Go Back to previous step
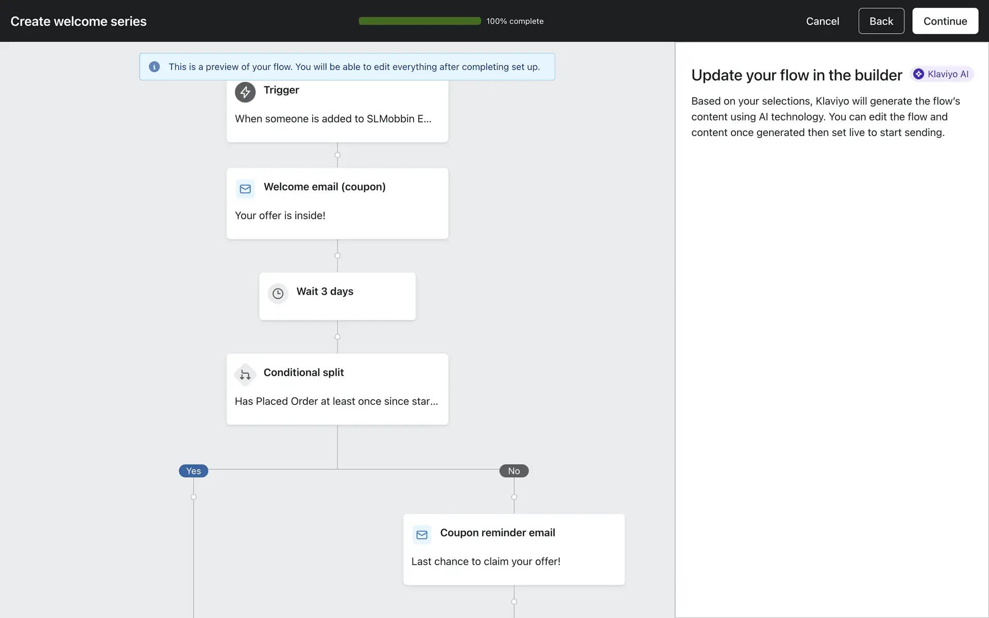The height and width of the screenshot is (618, 989). pyautogui.click(x=881, y=21)
